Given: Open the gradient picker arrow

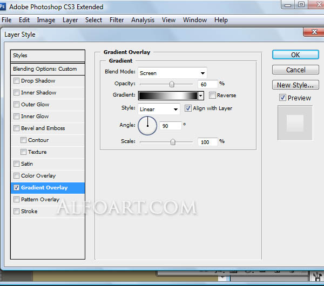Looking at the screenshot, I should (x=201, y=96).
